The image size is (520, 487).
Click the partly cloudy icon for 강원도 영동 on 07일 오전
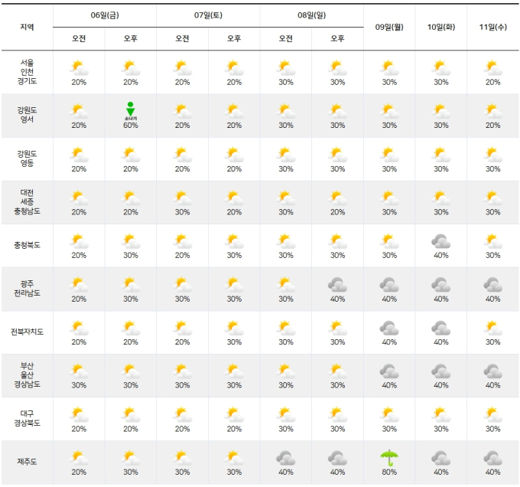(183, 155)
